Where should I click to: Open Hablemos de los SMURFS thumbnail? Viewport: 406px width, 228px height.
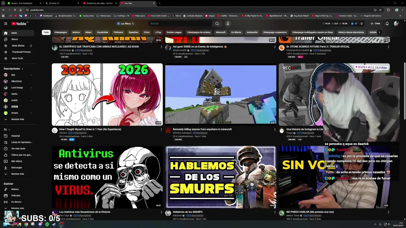pyautogui.click(x=221, y=177)
